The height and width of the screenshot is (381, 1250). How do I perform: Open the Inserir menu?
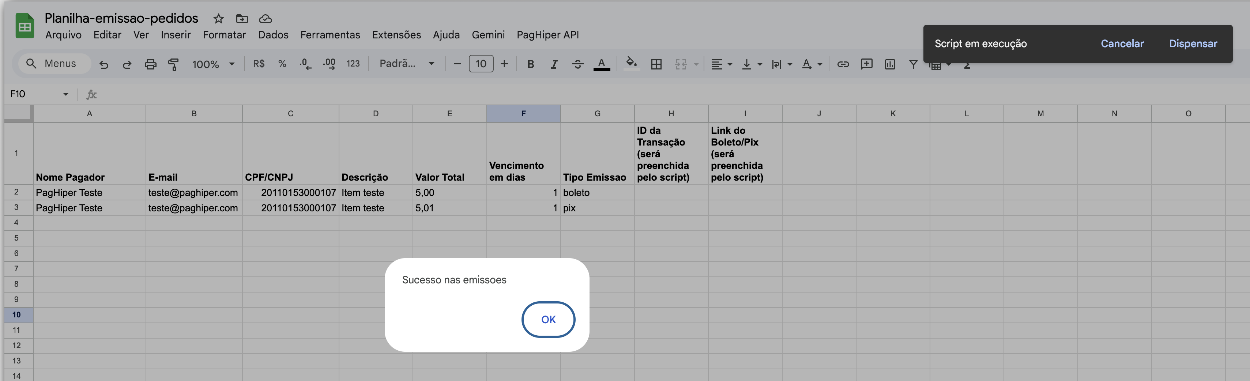pyautogui.click(x=176, y=35)
